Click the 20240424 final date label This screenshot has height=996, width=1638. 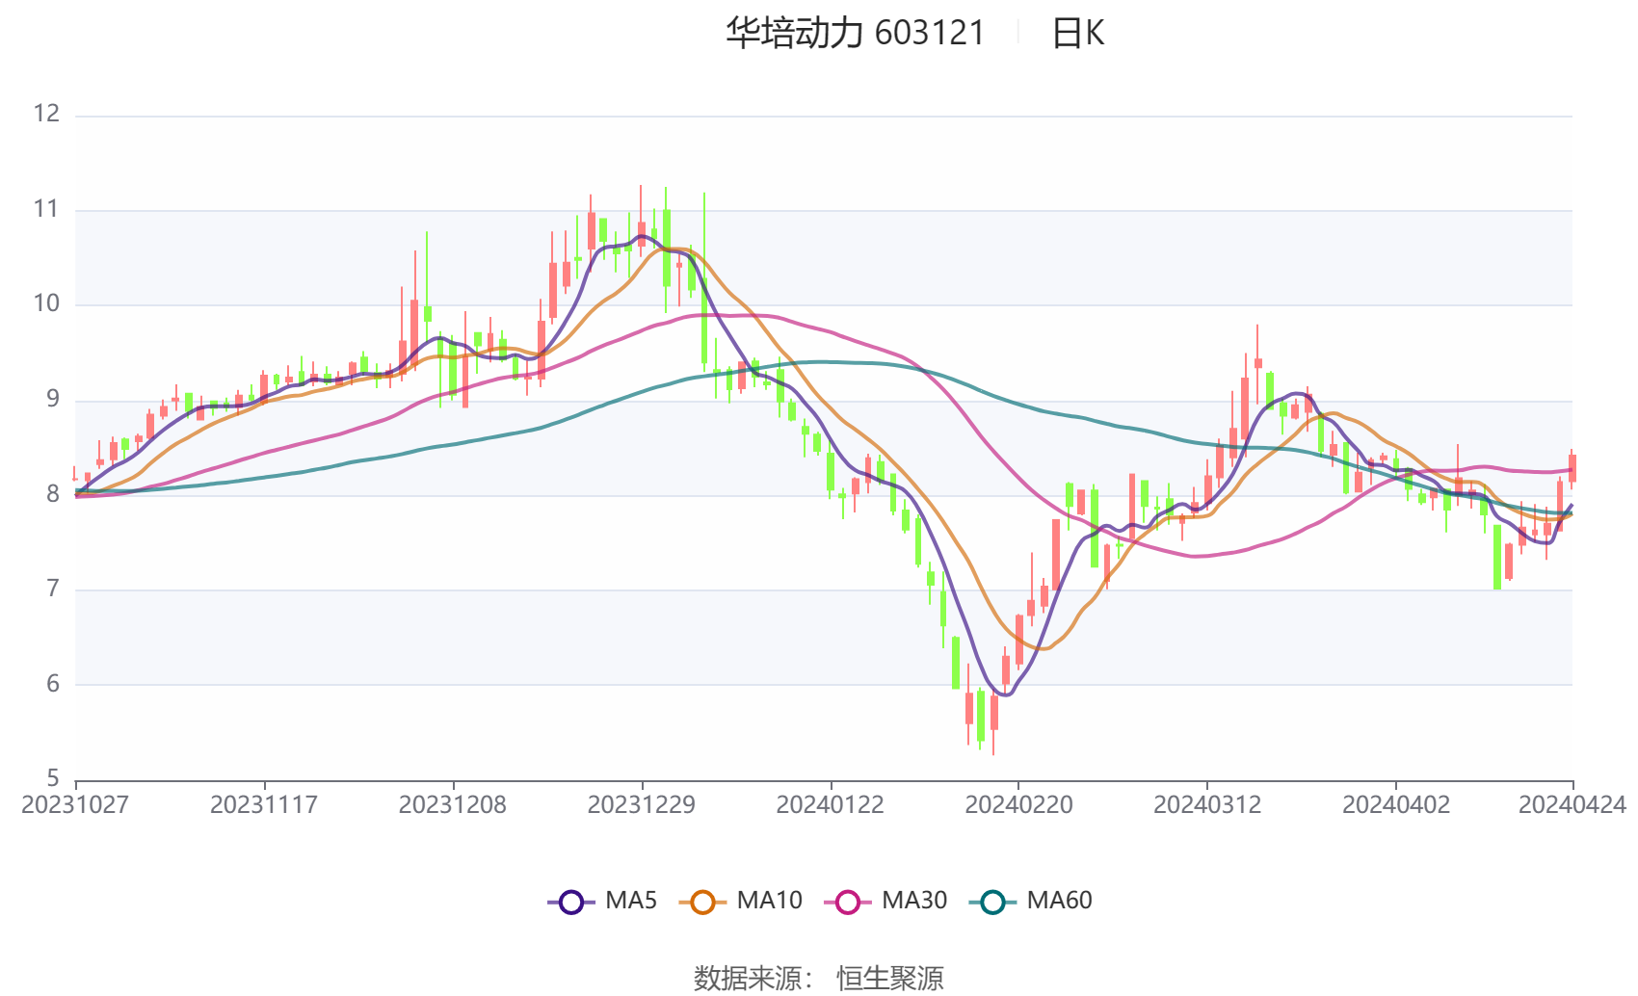(x=1572, y=805)
